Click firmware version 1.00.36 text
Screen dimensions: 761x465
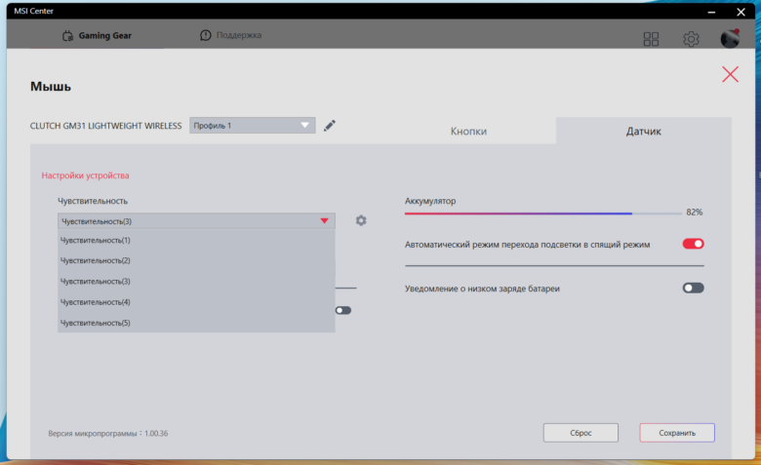[x=107, y=433]
